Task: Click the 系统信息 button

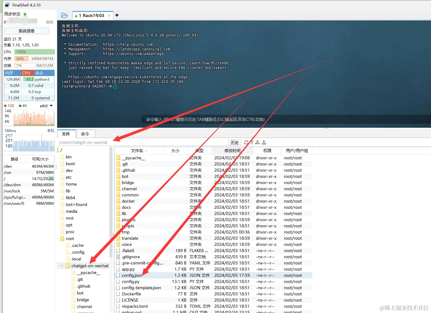Action: (x=27, y=31)
